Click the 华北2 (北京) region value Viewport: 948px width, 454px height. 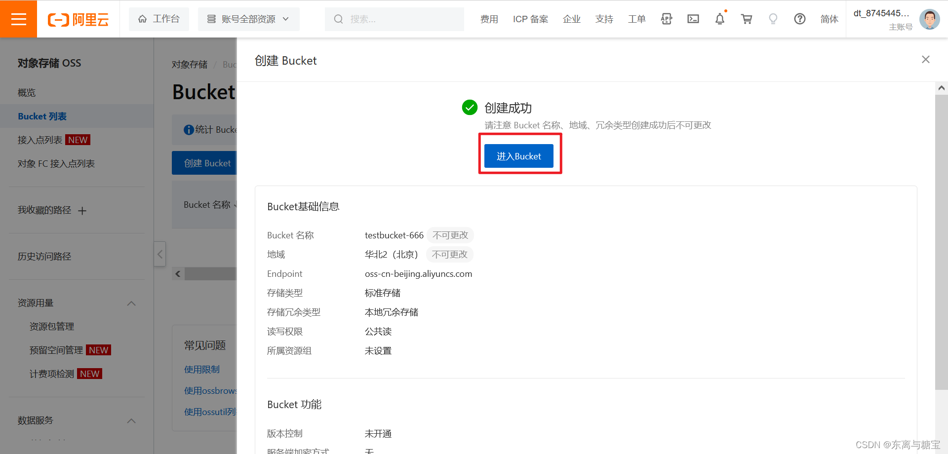[x=392, y=254]
